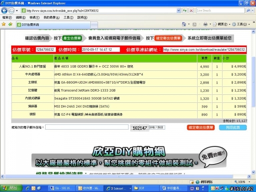Click the orange 確定寄出估價單 step badge

coord(168,38)
